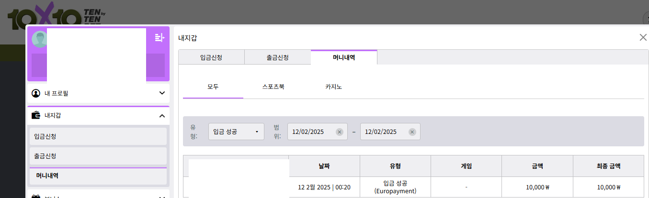Click the 날짜 column header

click(324, 166)
